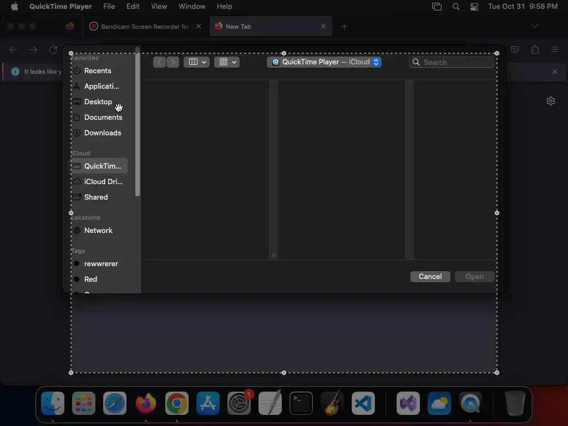
Task: Reload the Firefox page
Action: 53,49
